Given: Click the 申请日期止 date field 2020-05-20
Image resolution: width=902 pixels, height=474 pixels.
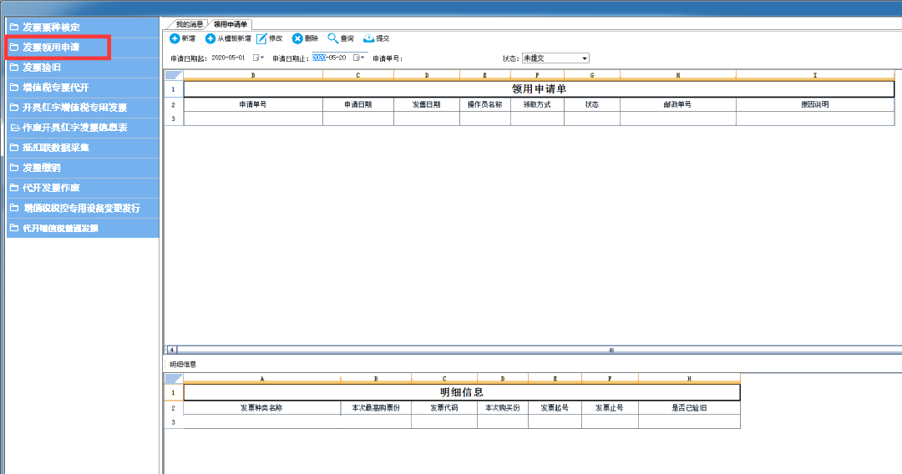Looking at the screenshot, I should 330,58.
